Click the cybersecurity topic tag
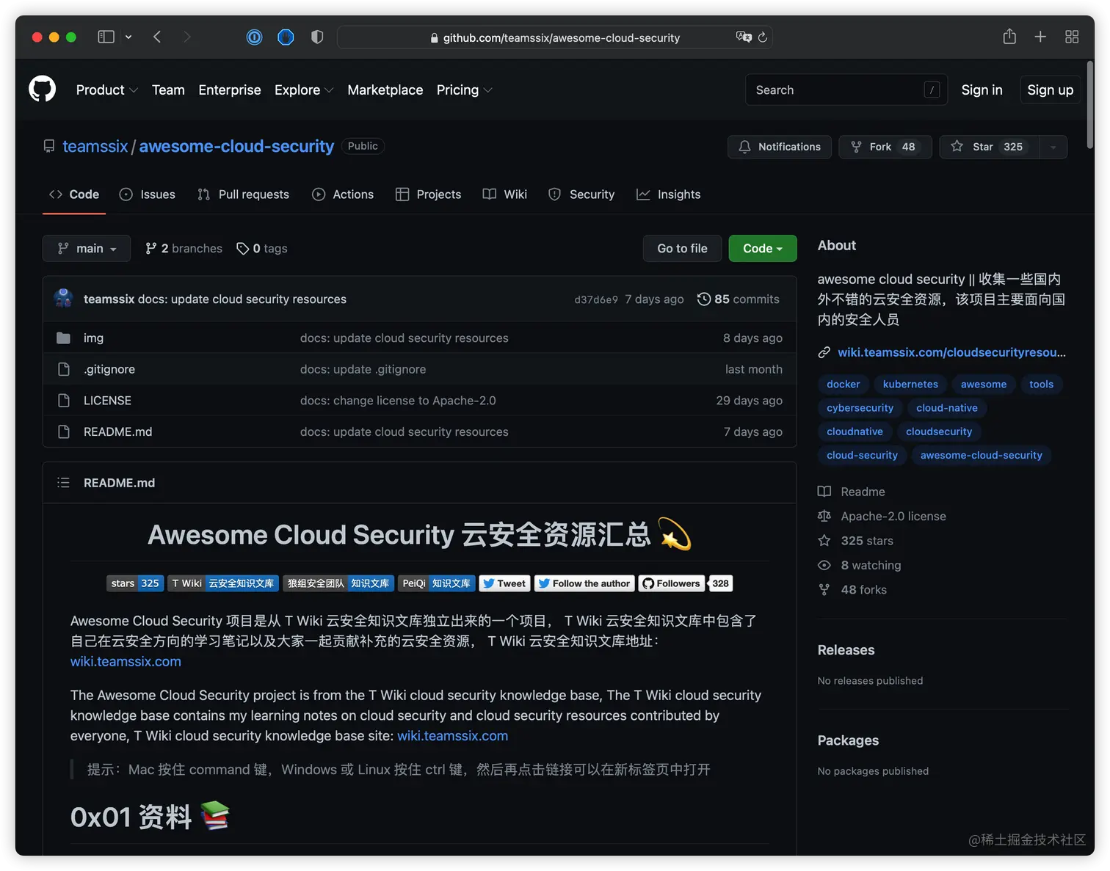This screenshot has width=1110, height=871. pyautogui.click(x=860, y=408)
